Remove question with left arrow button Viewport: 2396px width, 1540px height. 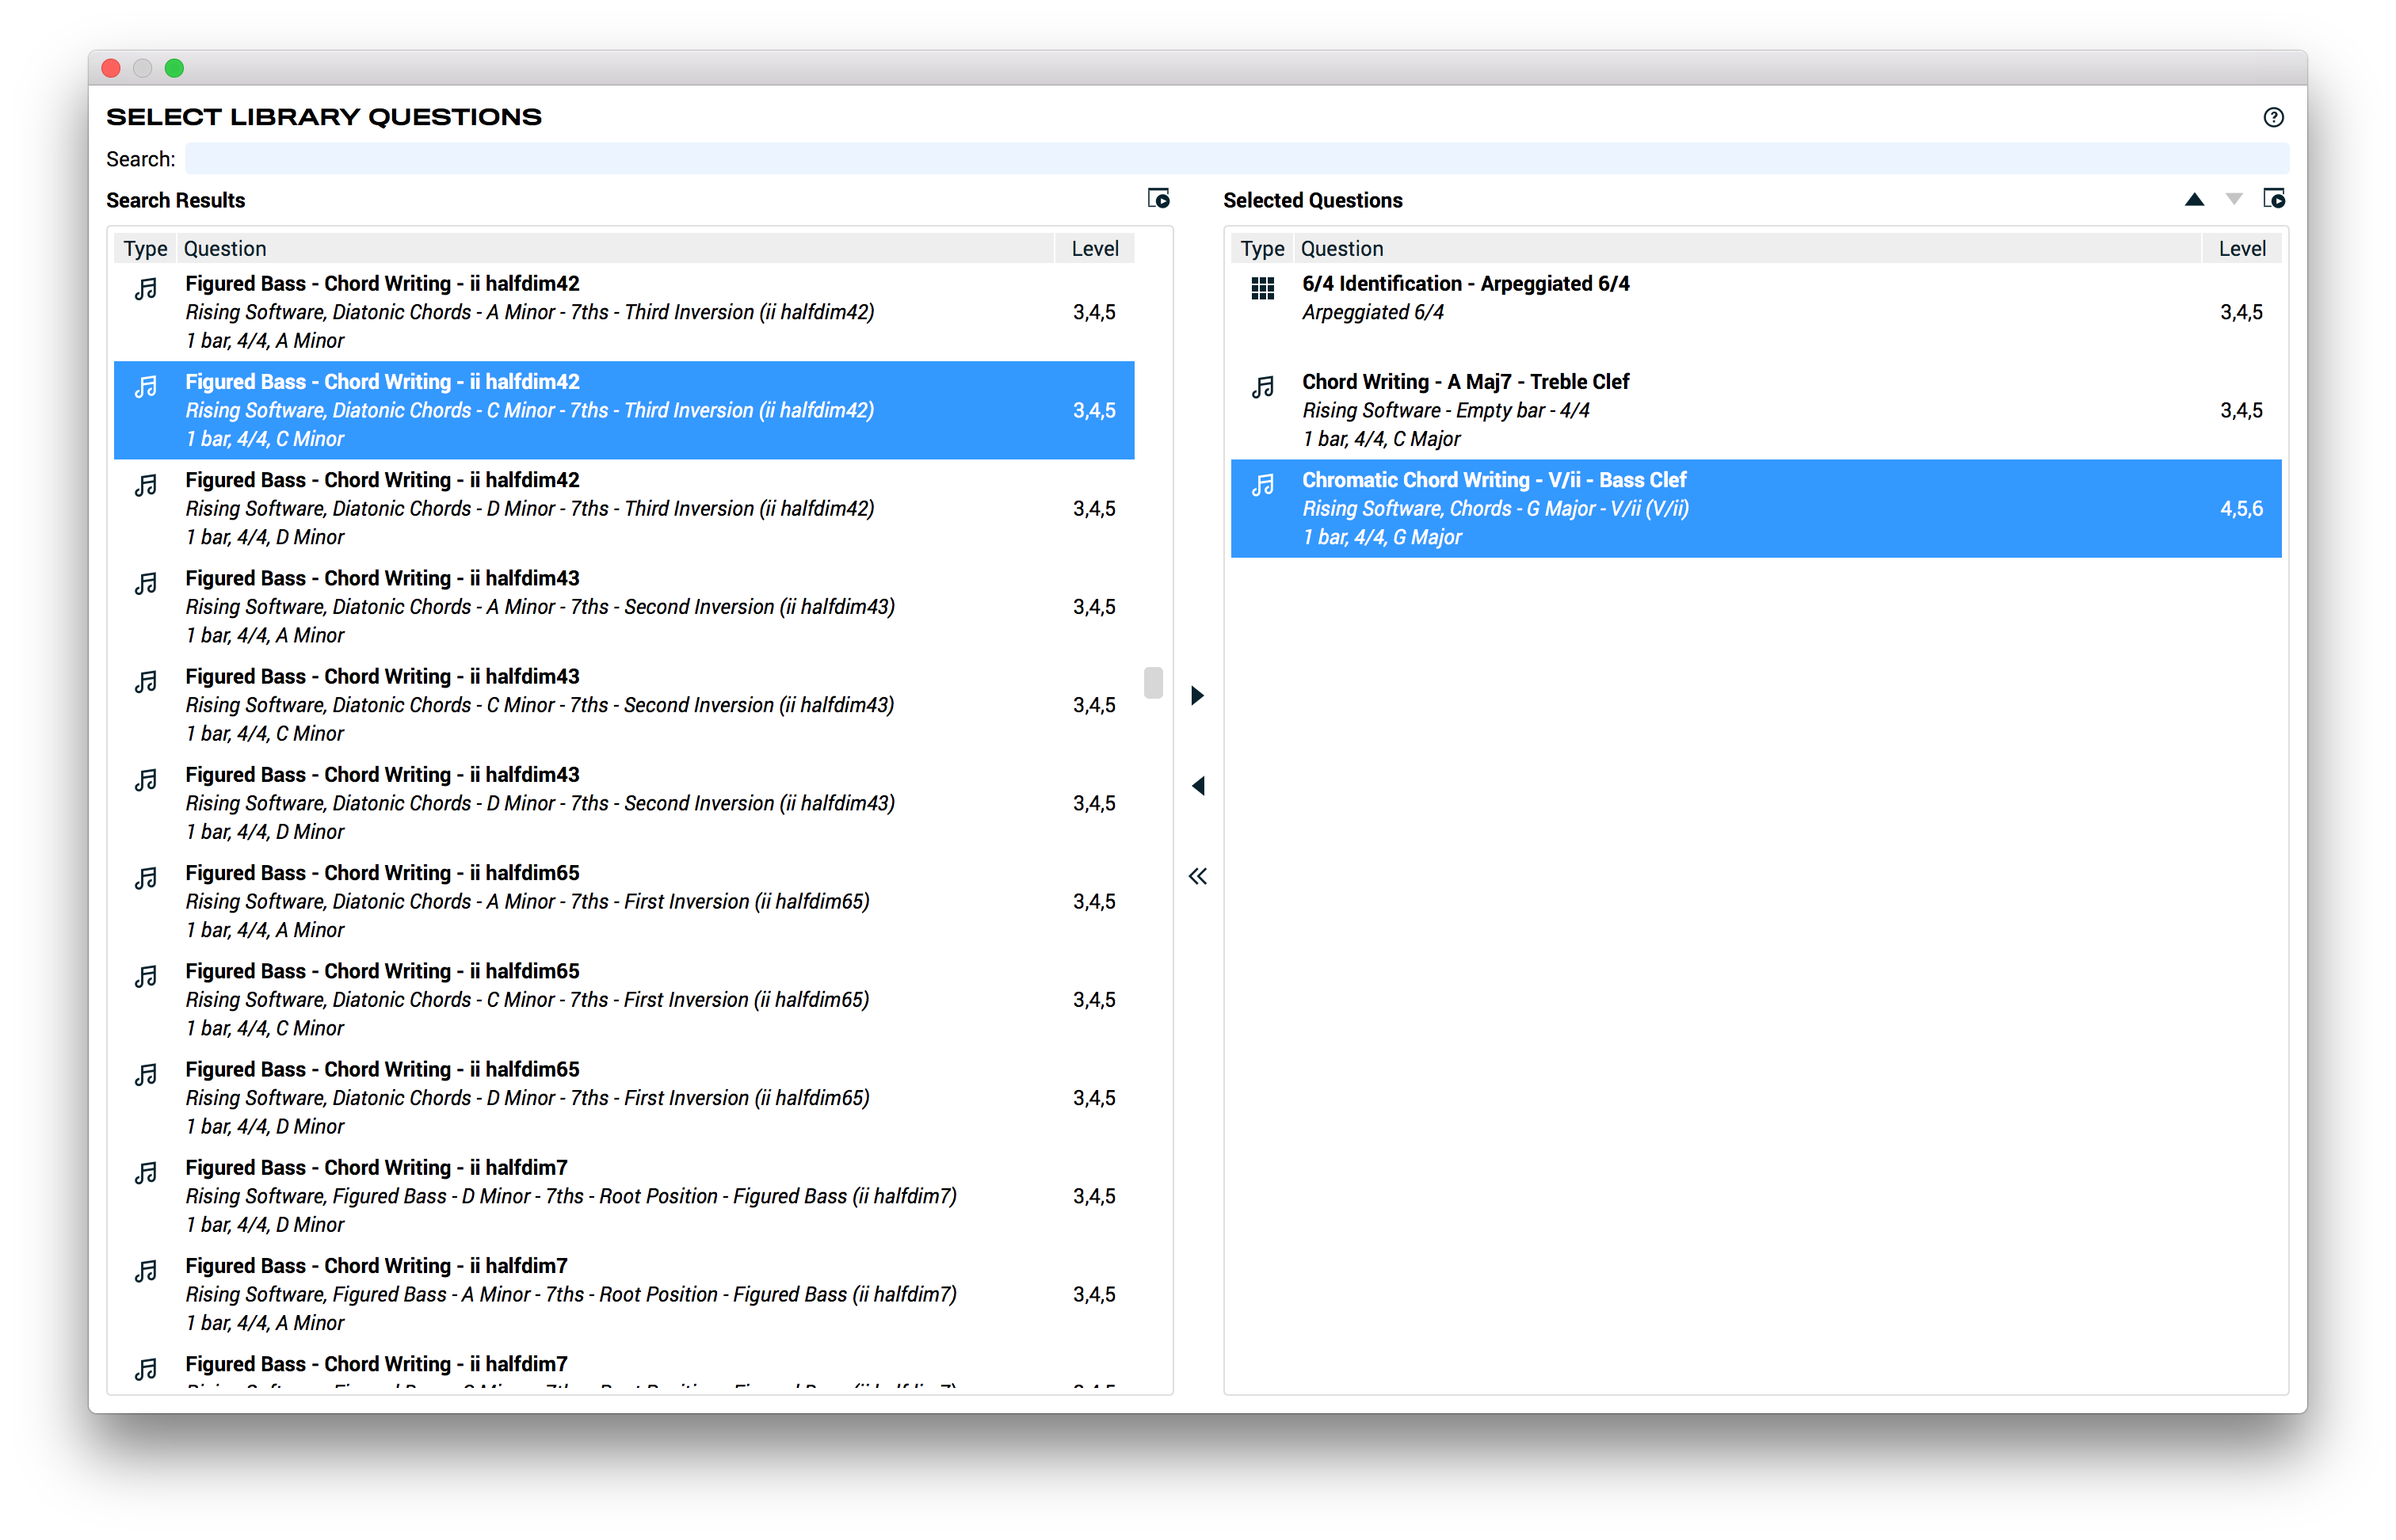pyautogui.click(x=1197, y=786)
